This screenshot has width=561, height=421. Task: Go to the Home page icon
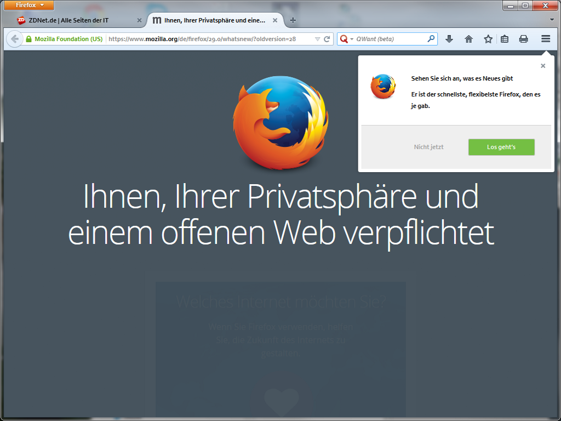pos(469,39)
